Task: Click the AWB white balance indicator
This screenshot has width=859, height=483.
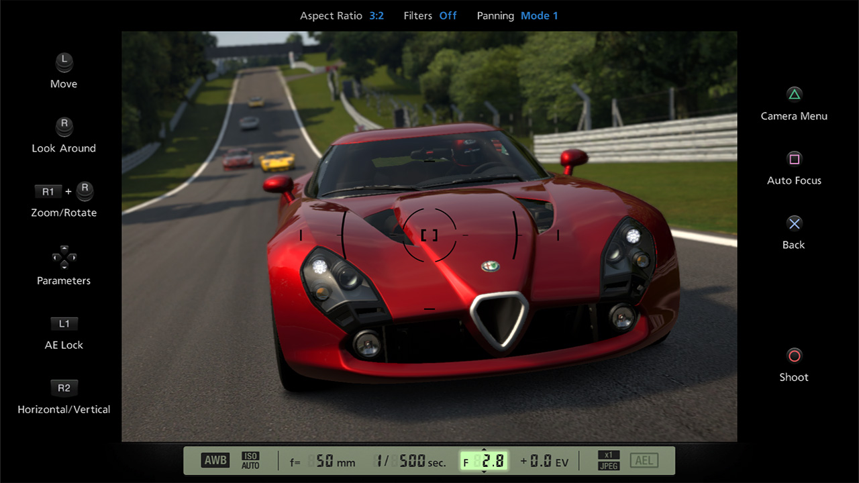Action: point(215,461)
